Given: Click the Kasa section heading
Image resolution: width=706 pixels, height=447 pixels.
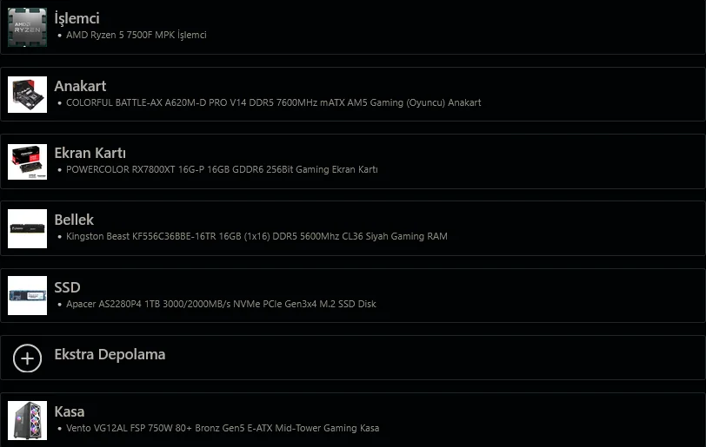Looking at the screenshot, I should (x=70, y=411).
